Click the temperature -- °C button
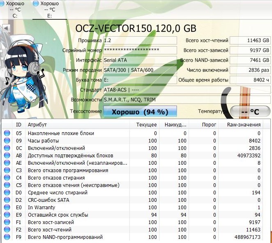The image size is (272, 243). click(x=250, y=112)
